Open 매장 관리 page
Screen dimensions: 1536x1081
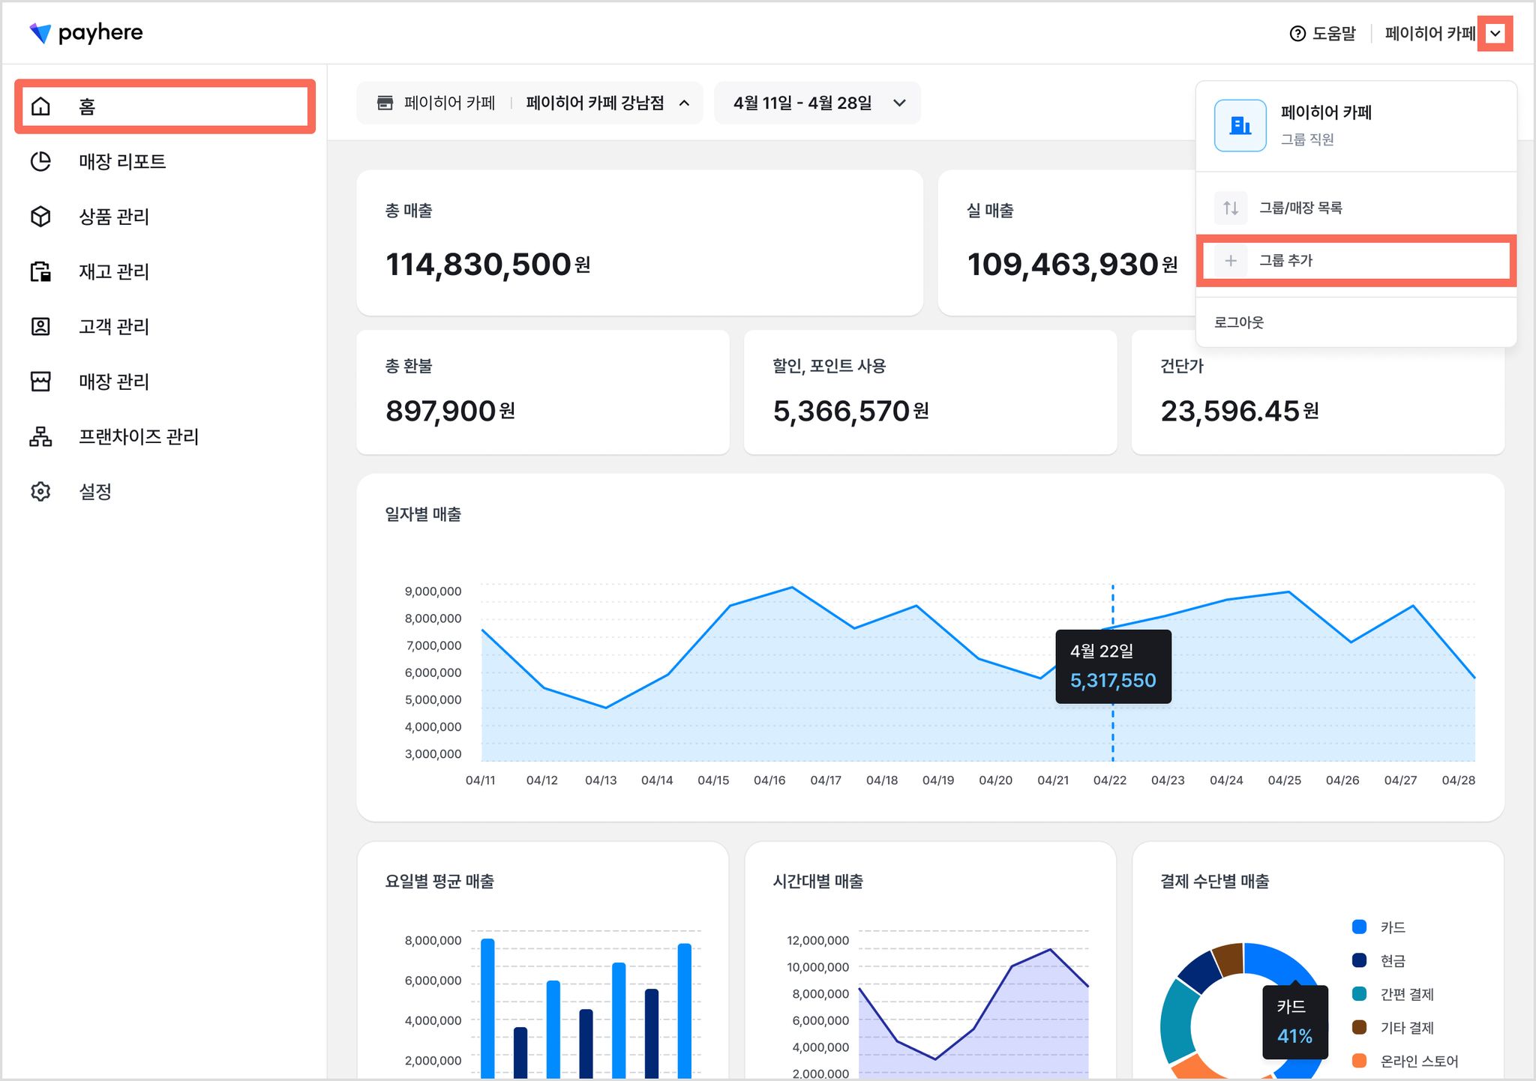(165, 382)
